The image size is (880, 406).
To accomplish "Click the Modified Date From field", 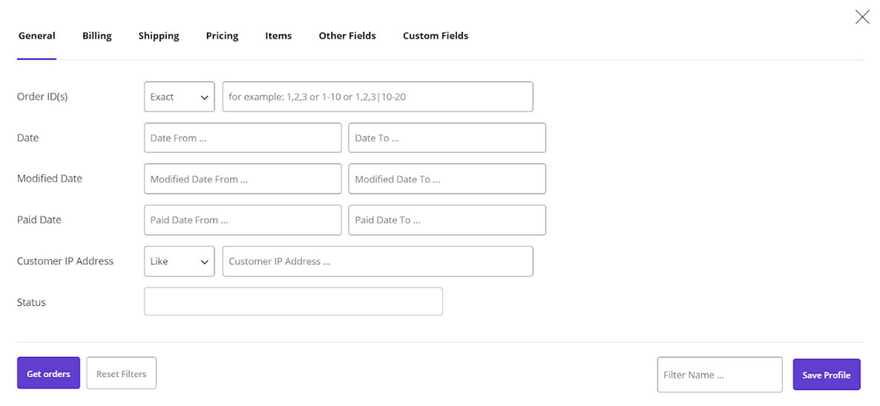I will point(243,179).
